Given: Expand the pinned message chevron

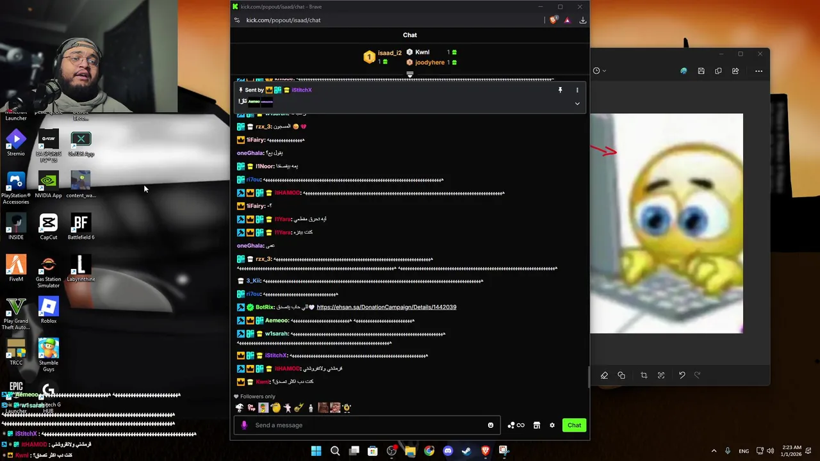Looking at the screenshot, I should click(x=577, y=104).
